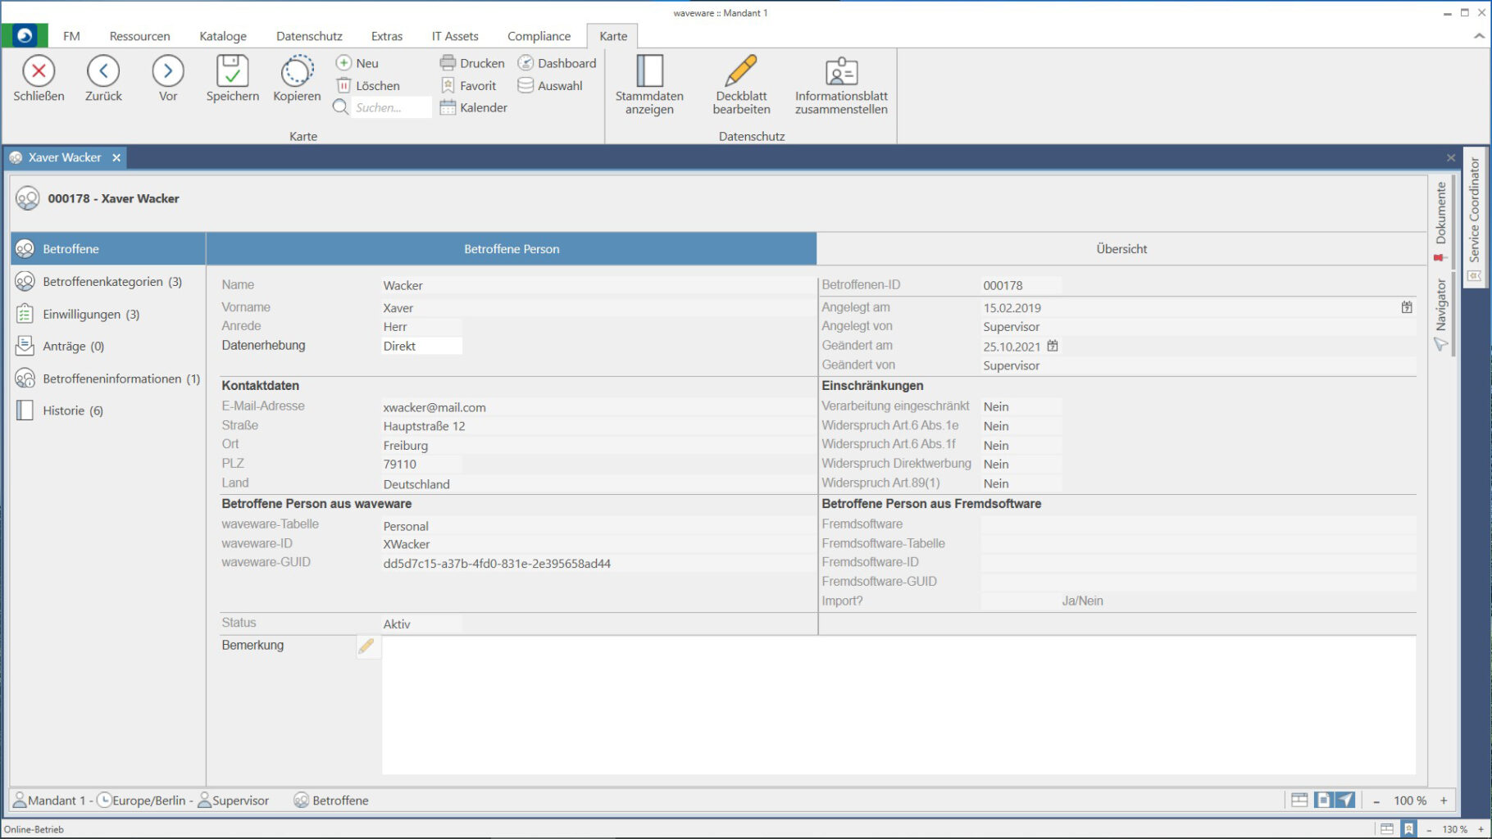The width and height of the screenshot is (1492, 839).
Task: Click Stammdaten anzeigen icon
Action: pos(649,72)
